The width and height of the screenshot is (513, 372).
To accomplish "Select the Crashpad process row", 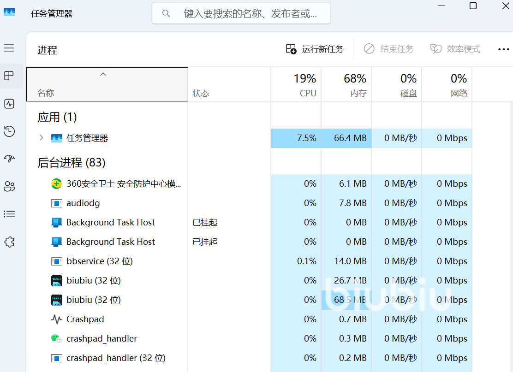I will 85,319.
